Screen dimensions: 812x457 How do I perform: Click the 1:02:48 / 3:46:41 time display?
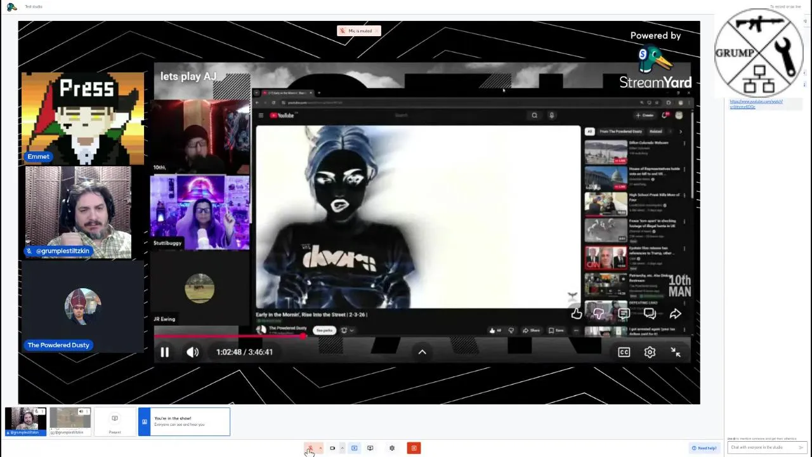[x=244, y=352]
